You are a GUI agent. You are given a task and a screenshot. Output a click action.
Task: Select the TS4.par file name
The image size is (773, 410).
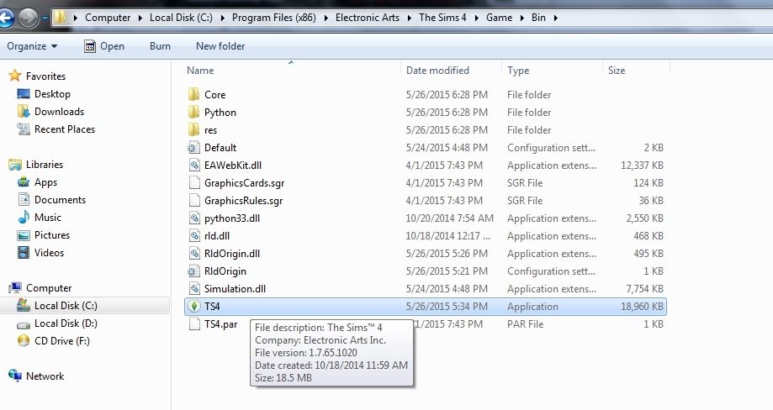point(221,324)
